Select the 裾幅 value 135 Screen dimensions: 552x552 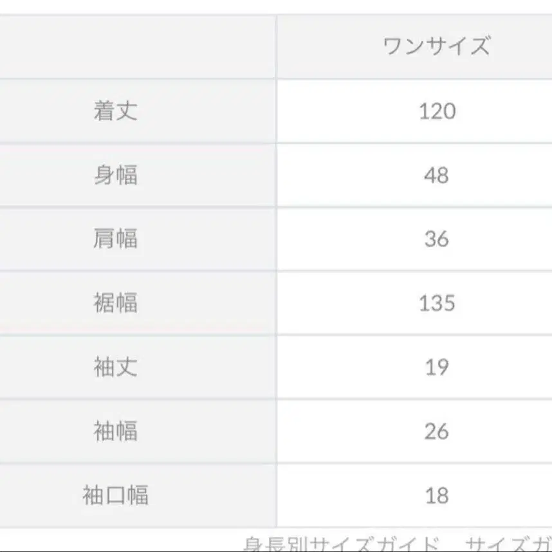click(x=437, y=303)
